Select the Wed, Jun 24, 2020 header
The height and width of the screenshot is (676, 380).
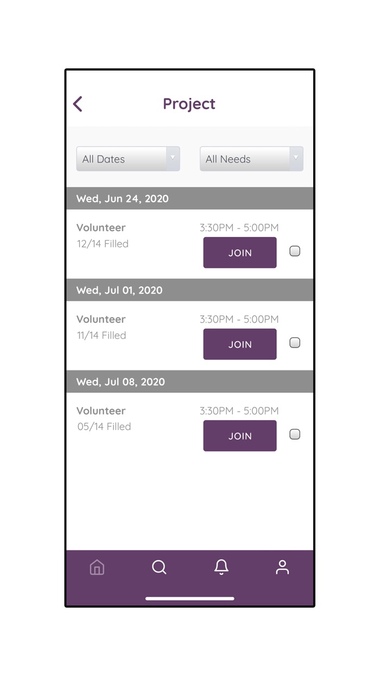pyautogui.click(x=123, y=199)
